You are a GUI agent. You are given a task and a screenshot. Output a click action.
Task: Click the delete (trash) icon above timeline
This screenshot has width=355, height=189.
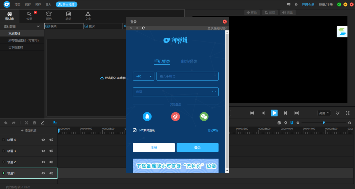[x=34, y=122]
